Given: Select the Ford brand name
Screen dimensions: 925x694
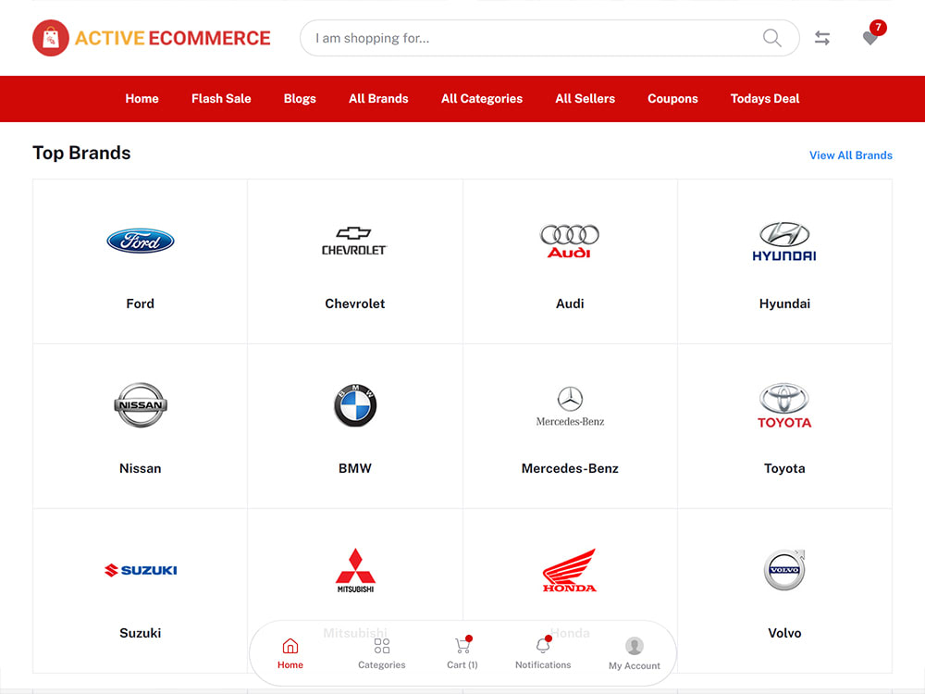Looking at the screenshot, I should point(141,304).
